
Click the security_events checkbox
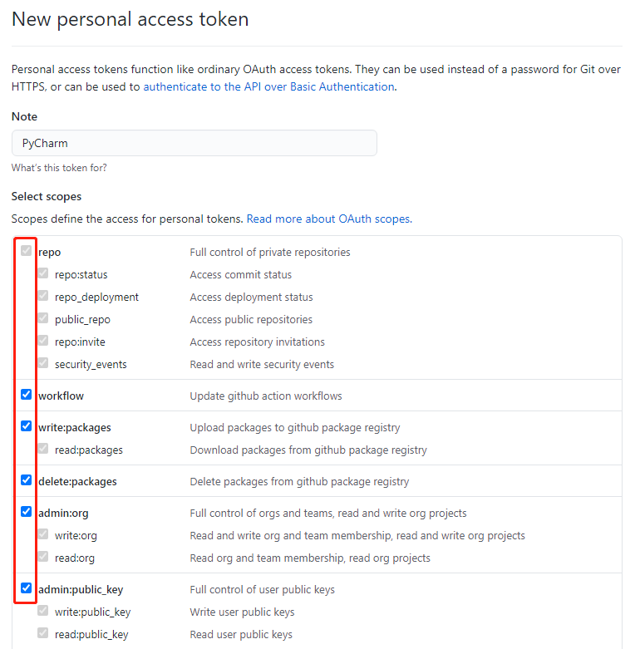pyautogui.click(x=43, y=363)
